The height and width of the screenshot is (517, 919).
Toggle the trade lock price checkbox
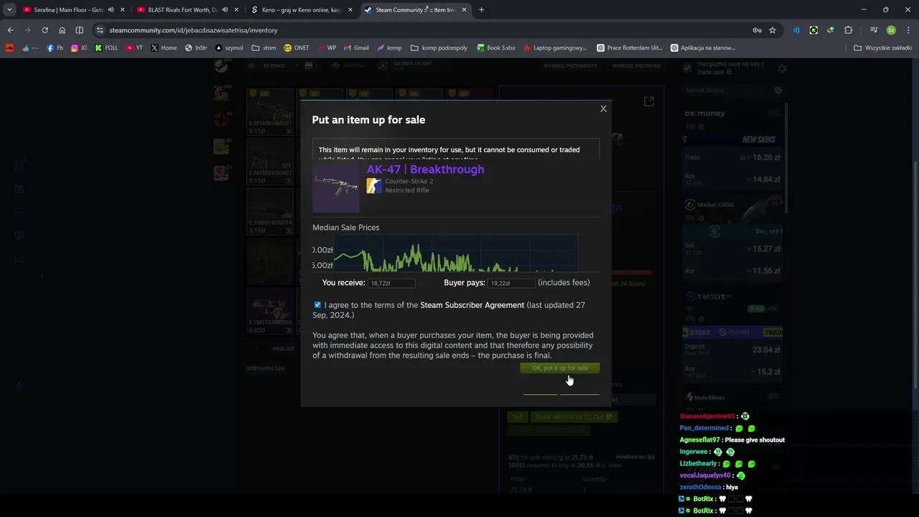[687, 68]
